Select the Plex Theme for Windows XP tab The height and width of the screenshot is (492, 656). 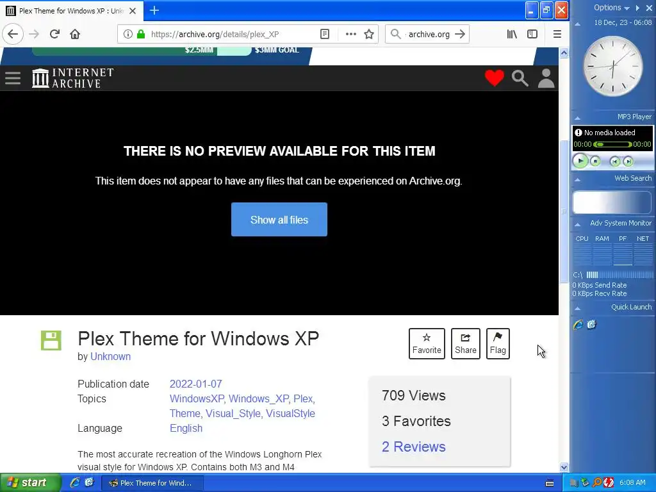click(x=72, y=11)
